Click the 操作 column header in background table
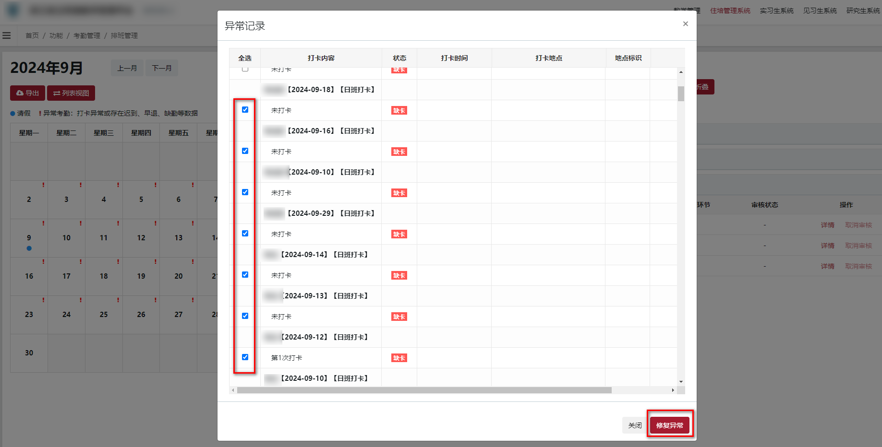This screenshot has width=882, height=447. click(x=846, y=205)
